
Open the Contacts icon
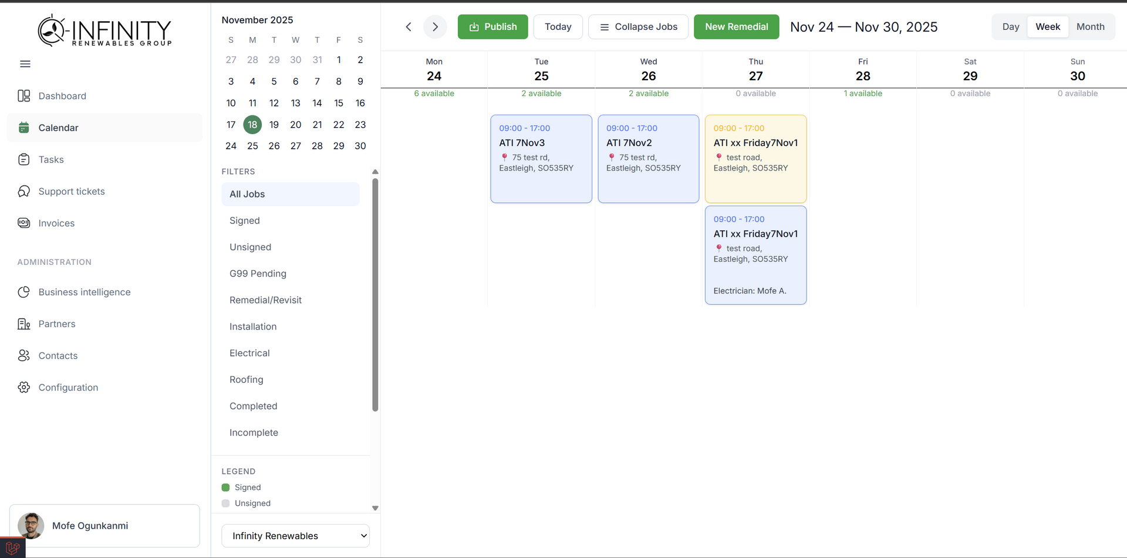click(24, 355)
